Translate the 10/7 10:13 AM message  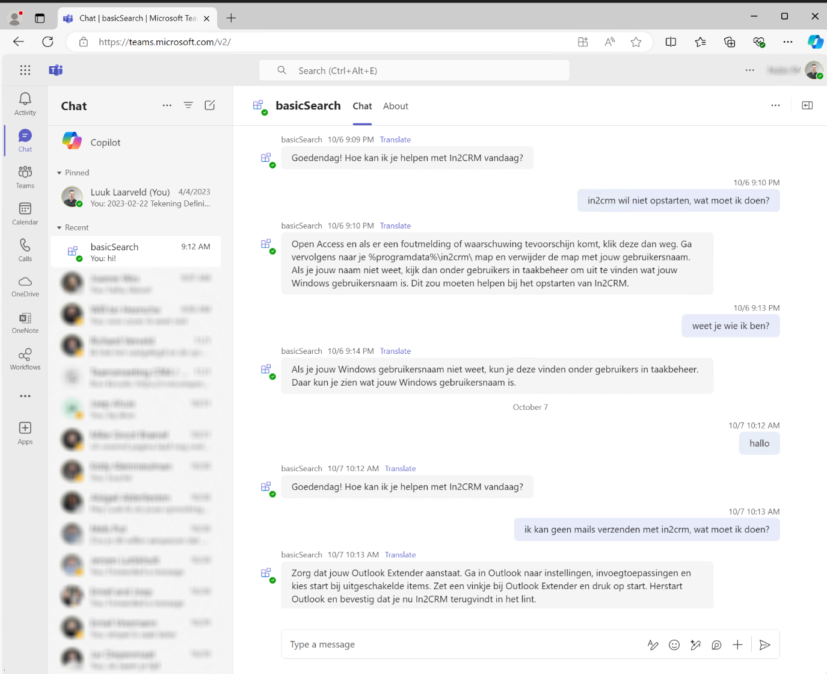click(400, 555)
